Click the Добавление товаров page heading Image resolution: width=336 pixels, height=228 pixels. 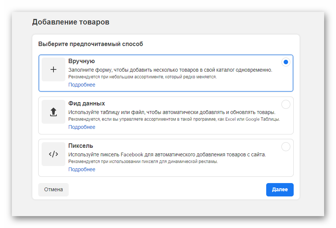pyautogui.click(x=71, y=22)
